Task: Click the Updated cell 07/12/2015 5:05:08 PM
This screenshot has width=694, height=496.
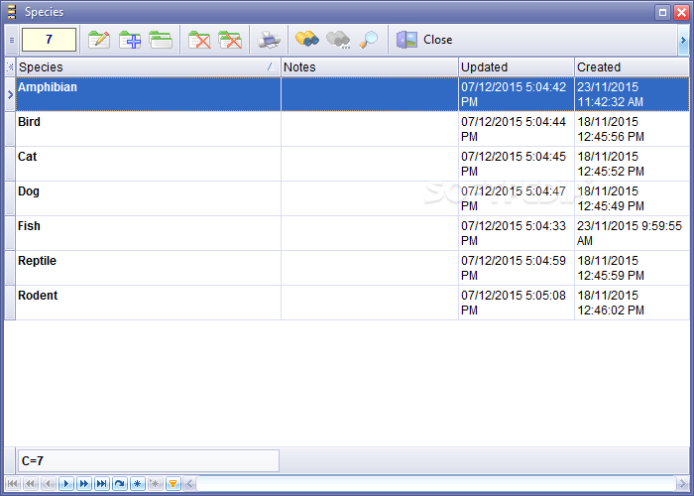Action: point(517,303)
